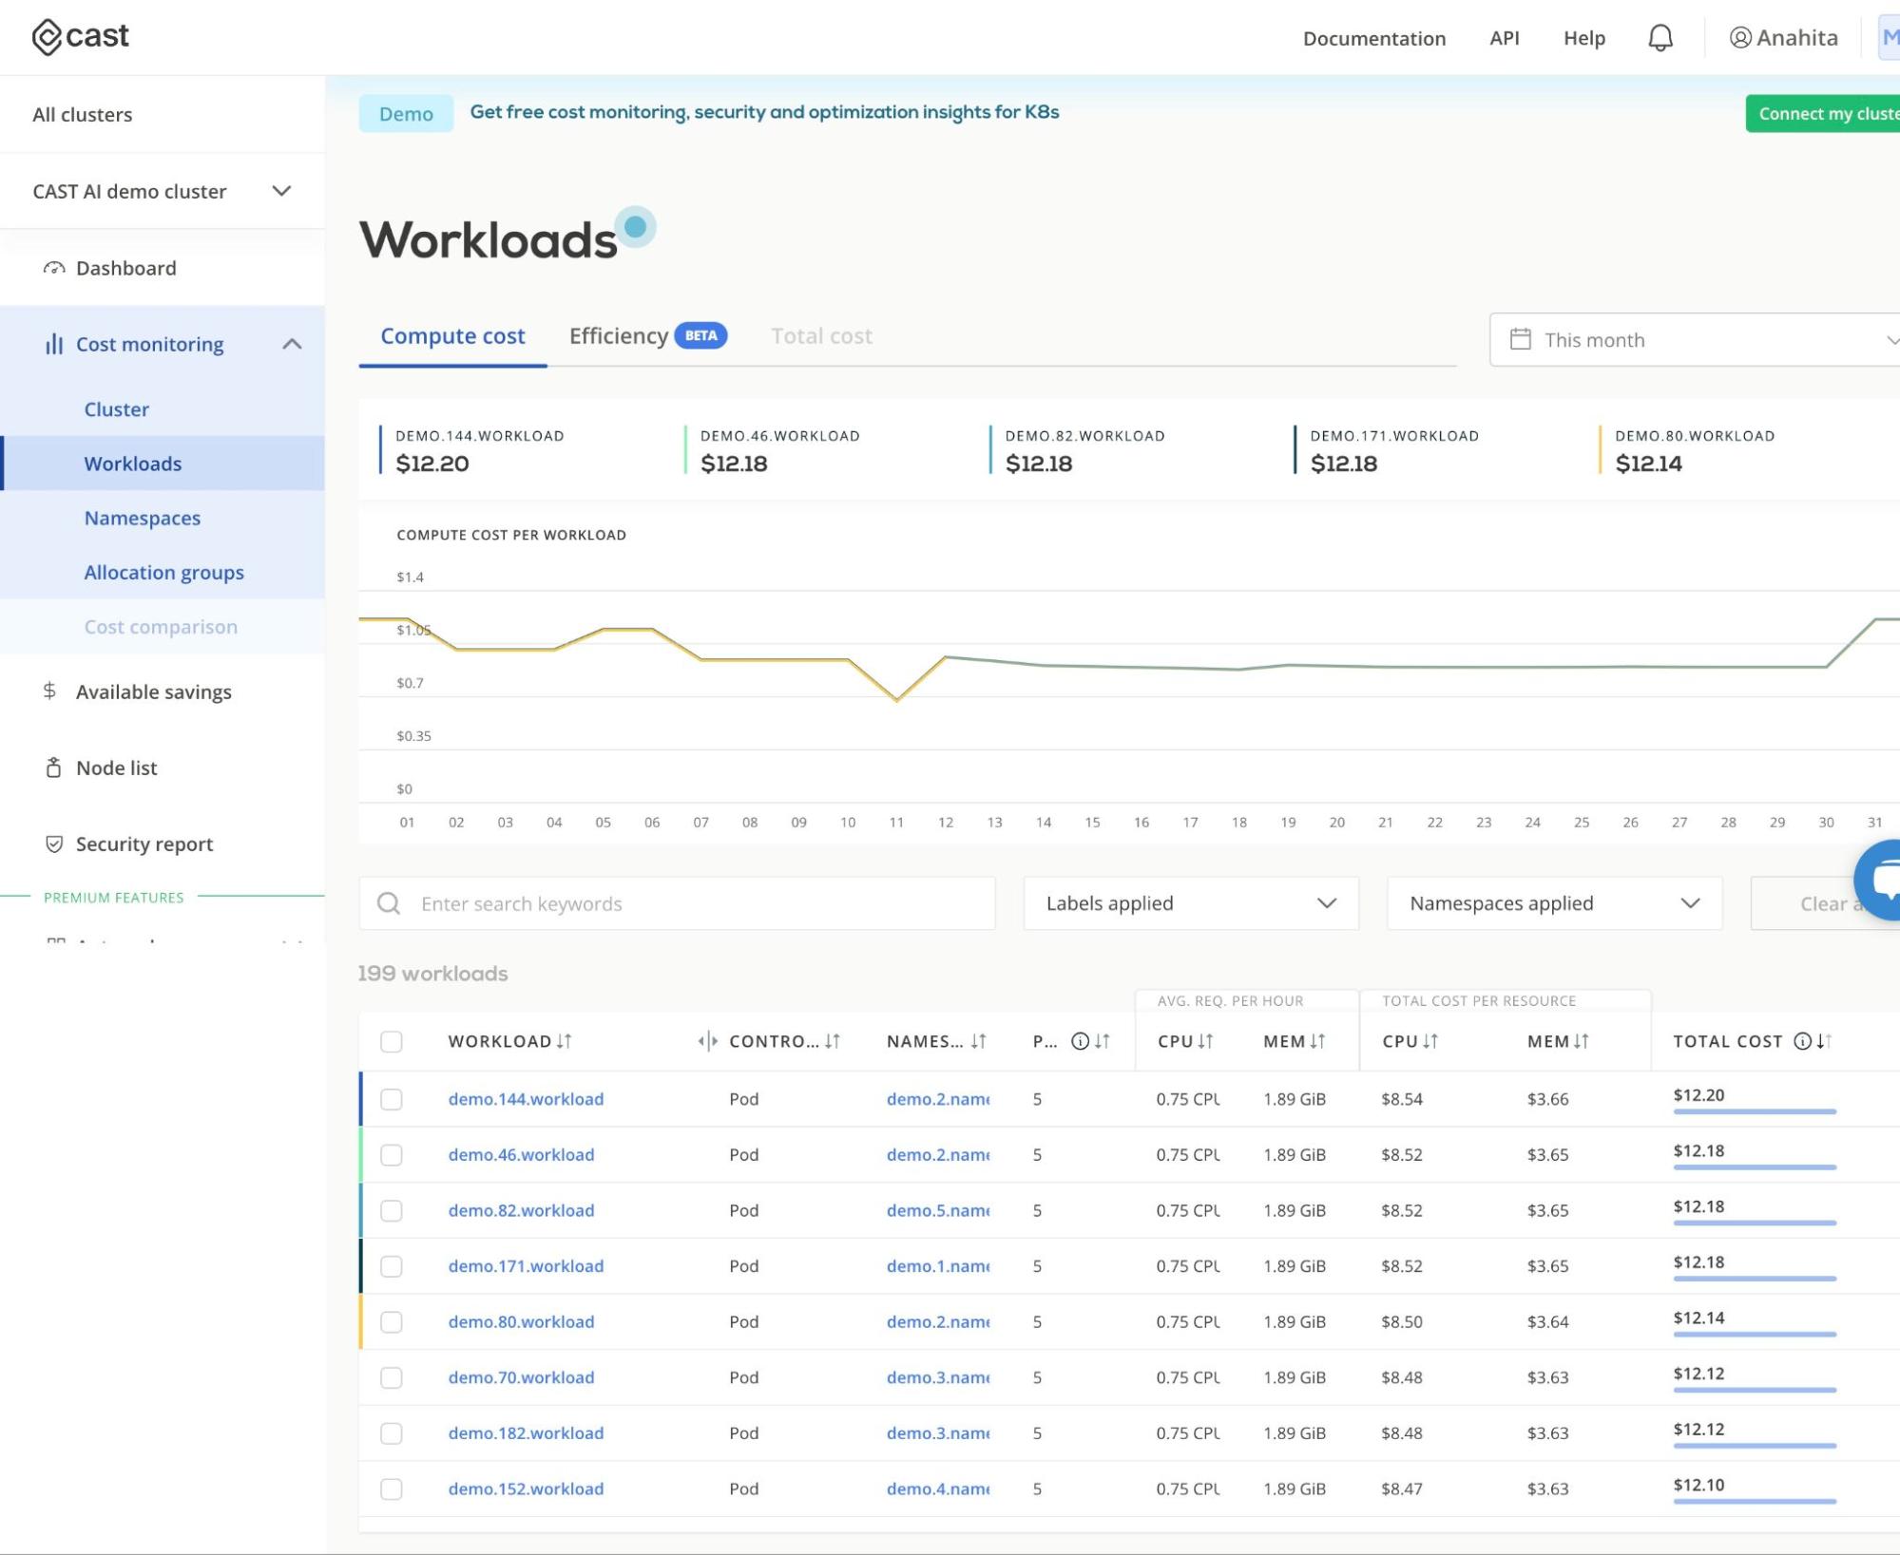Click the CAST logo icon
Screen dimensions: 1900x1555
47,37
